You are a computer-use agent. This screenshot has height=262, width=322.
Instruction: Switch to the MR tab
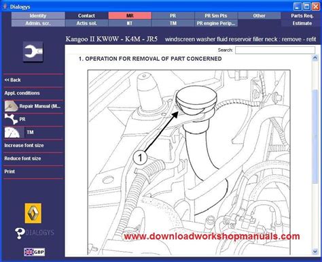[x=130, y=16]
